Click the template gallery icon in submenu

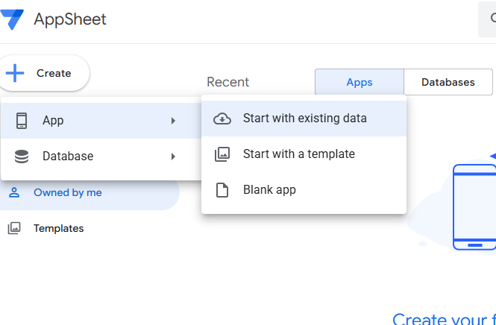222,154
